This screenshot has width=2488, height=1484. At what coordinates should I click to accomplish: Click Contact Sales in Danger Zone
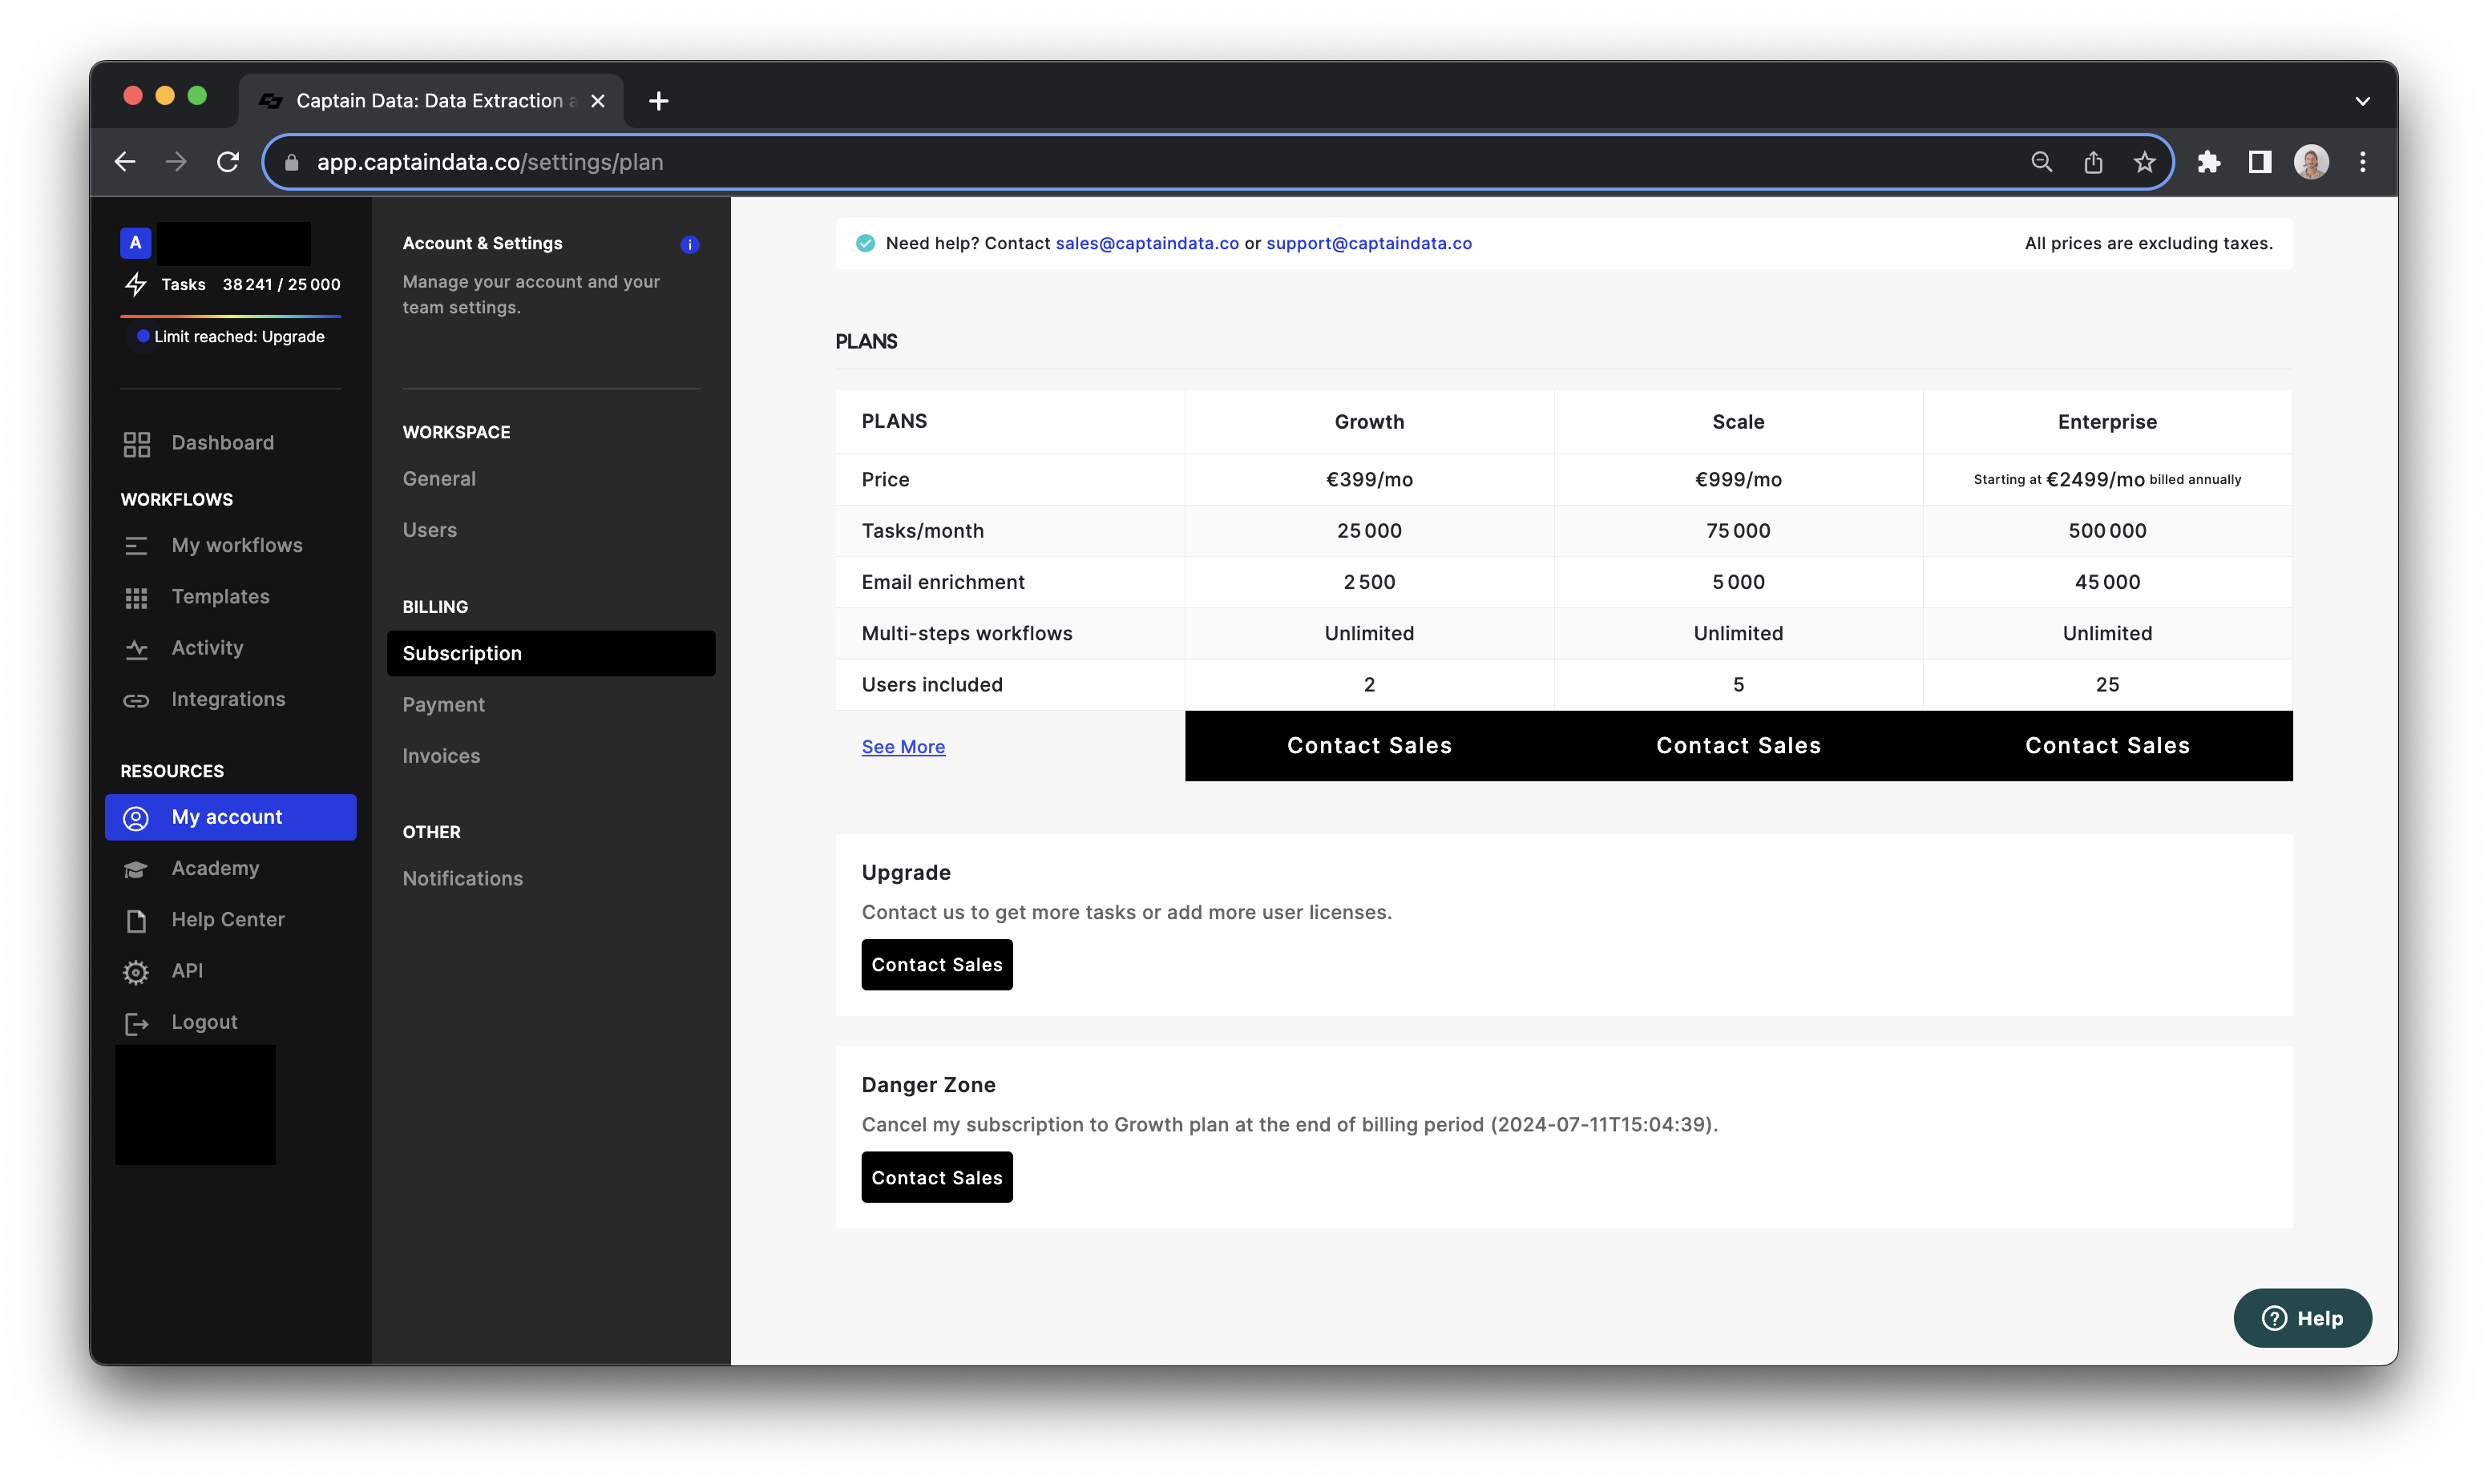[937, 1178]
